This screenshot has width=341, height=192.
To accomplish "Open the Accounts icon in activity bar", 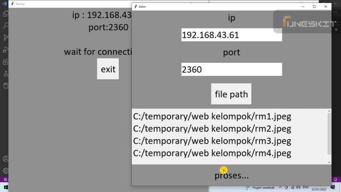I will click(x=6, y=159).
